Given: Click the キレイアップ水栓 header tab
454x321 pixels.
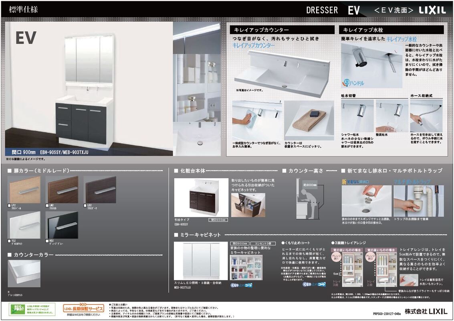Looking at the screenshot, I should [391, 30].
